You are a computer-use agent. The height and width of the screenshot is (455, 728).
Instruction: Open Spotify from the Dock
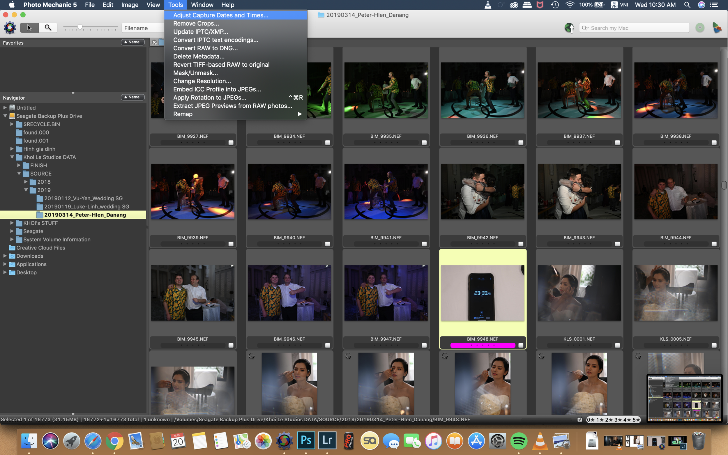519,440
